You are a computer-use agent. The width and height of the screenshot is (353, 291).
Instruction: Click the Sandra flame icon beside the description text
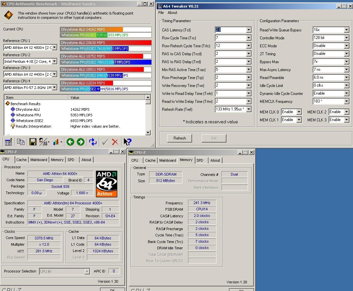(x=9, y=15)
